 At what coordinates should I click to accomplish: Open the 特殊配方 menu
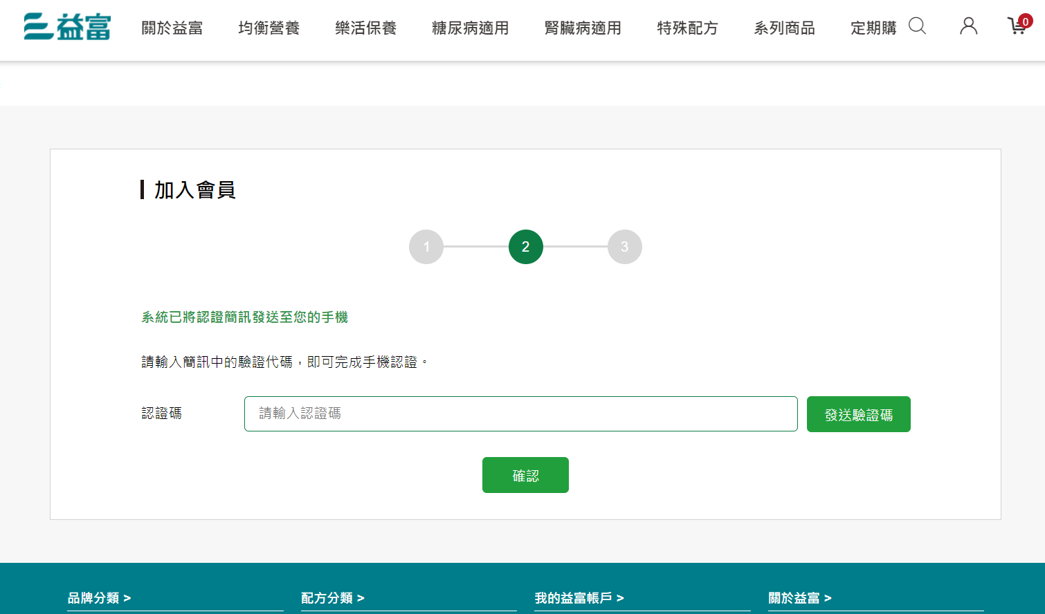(687, 28)
